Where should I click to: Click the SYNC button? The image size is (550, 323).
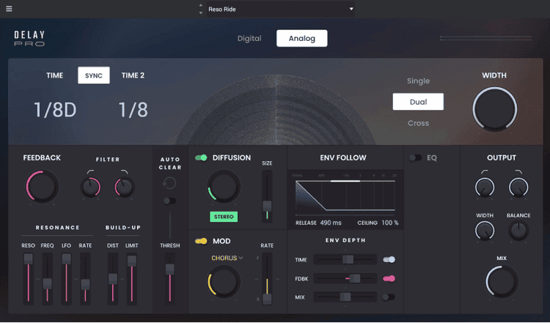pyautogui.click(x=94, y=75)
